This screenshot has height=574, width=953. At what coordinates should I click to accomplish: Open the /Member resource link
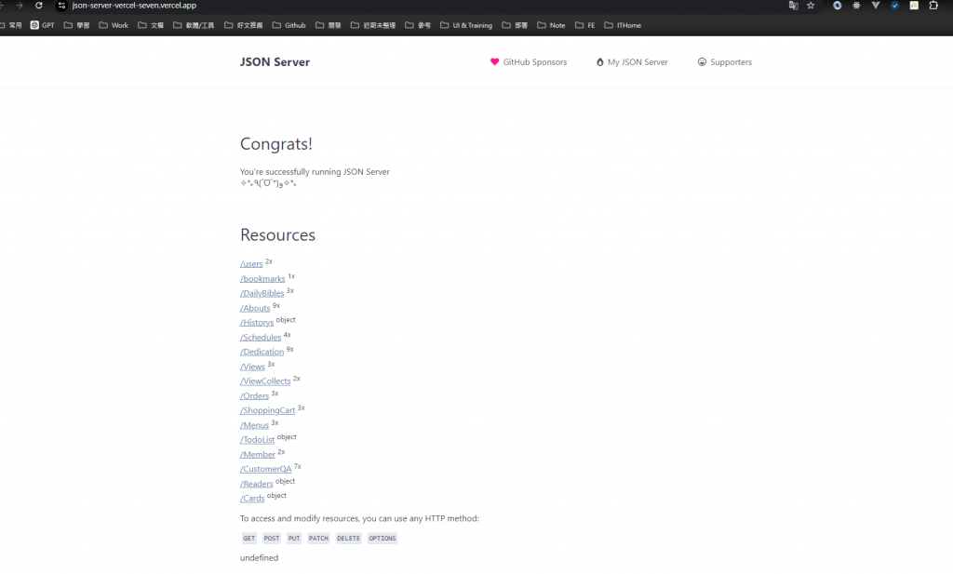point(258,454)
